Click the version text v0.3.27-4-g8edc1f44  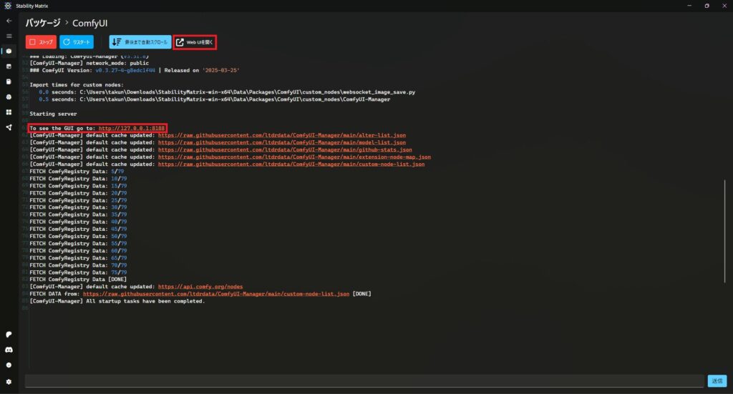pyautogui.click(x=125, y=71)
